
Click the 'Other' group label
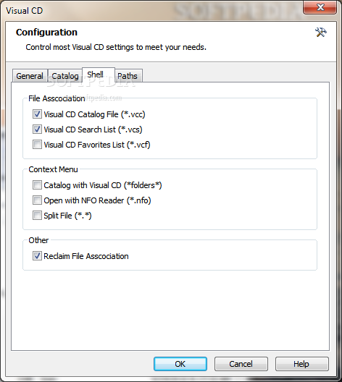[x=38, y=240]
